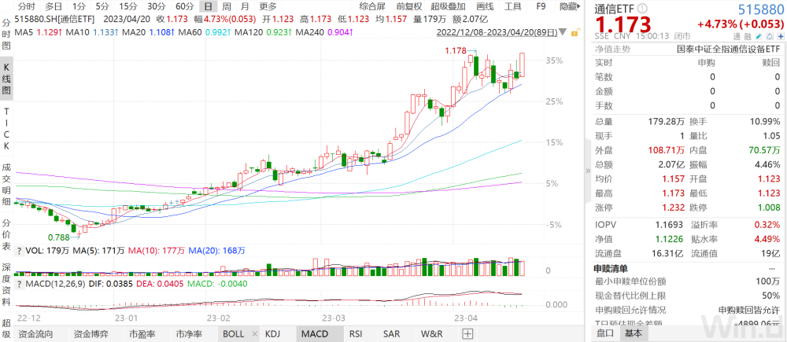Select the 资金博弈 indicator tab
Viewport: 787px width, 342px height.
(91, 334)
